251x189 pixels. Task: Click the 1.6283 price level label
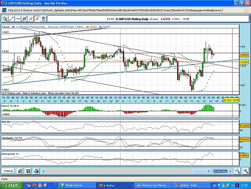point(5,89)
